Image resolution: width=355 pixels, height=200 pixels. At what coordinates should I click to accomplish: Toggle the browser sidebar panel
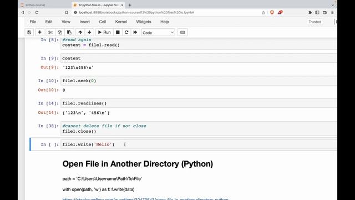pos(317,12)
